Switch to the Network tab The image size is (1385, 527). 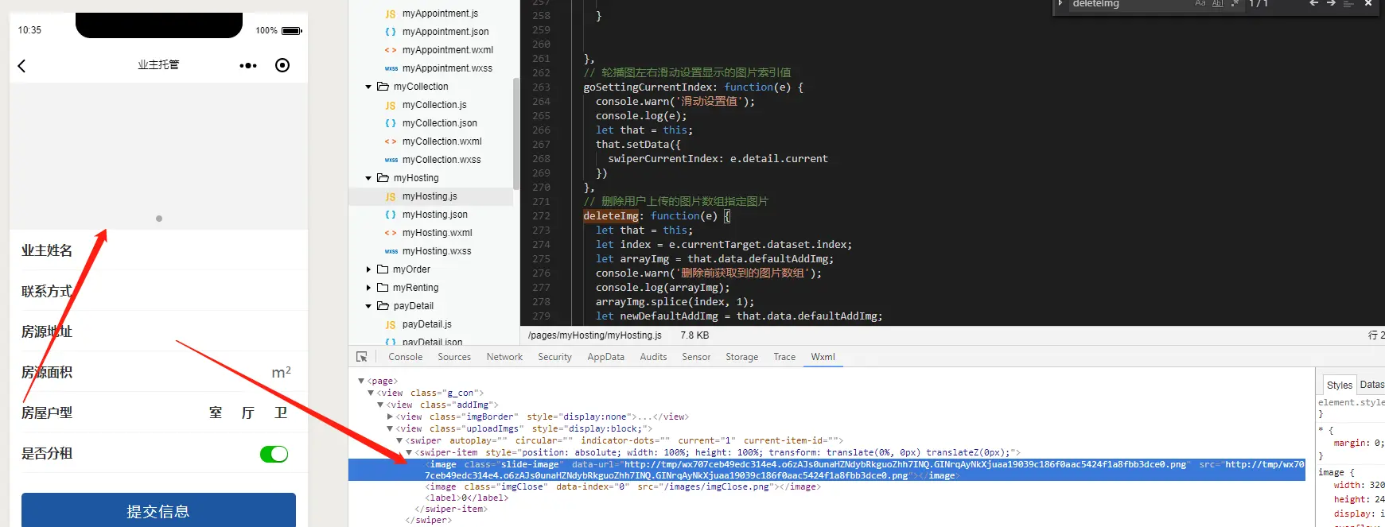pyautogui.click(x=504, y=357)
